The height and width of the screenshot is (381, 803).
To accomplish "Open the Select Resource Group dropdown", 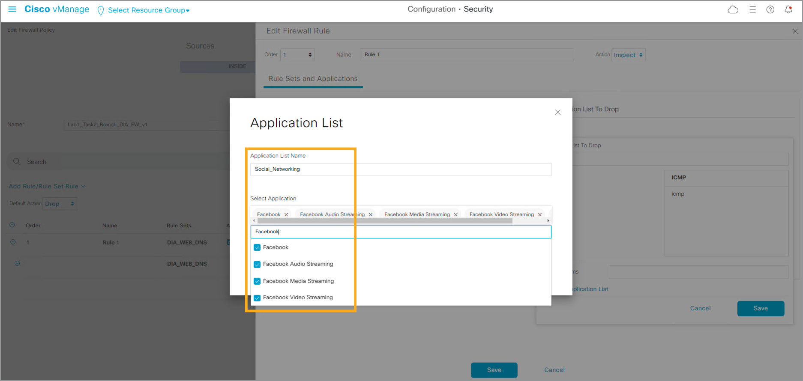I will tap(148, 10).
